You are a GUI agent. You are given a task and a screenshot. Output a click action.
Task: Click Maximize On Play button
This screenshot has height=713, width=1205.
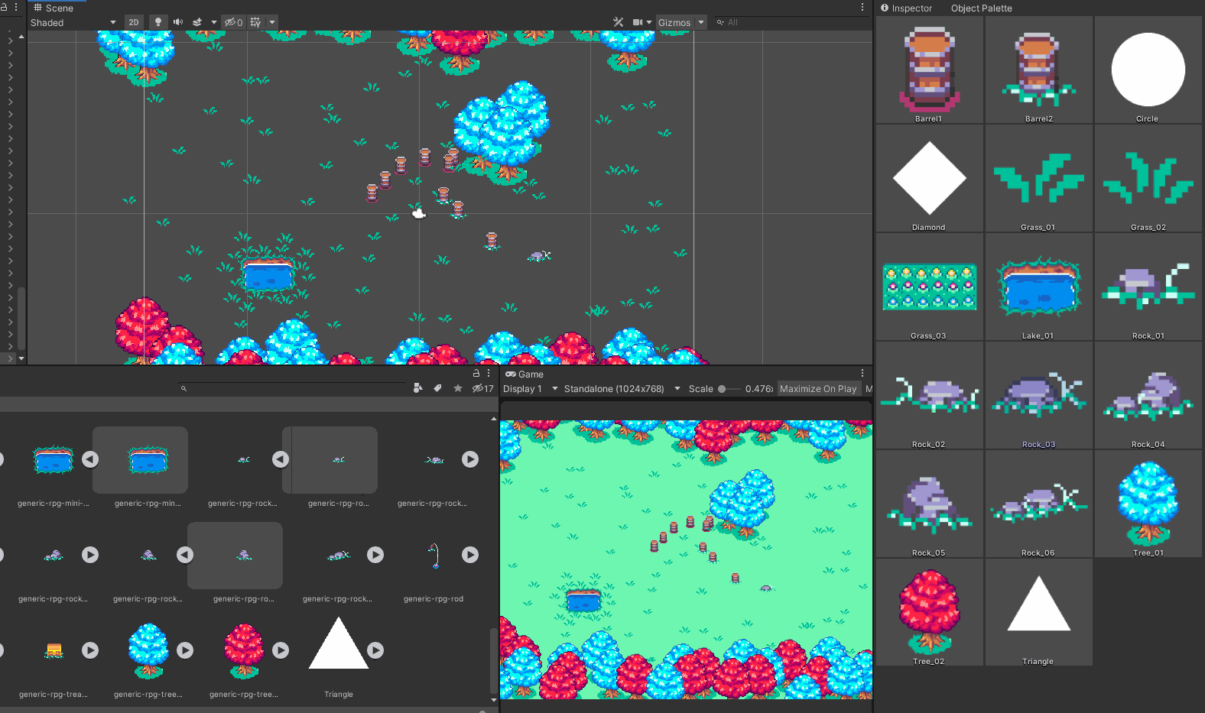[x=817, y=389]
